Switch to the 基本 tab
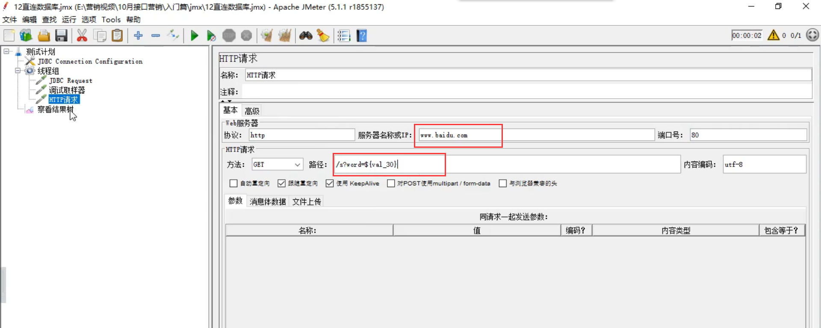Image resolution: width=821 pixels, height=328 pixels. point(230,110)
